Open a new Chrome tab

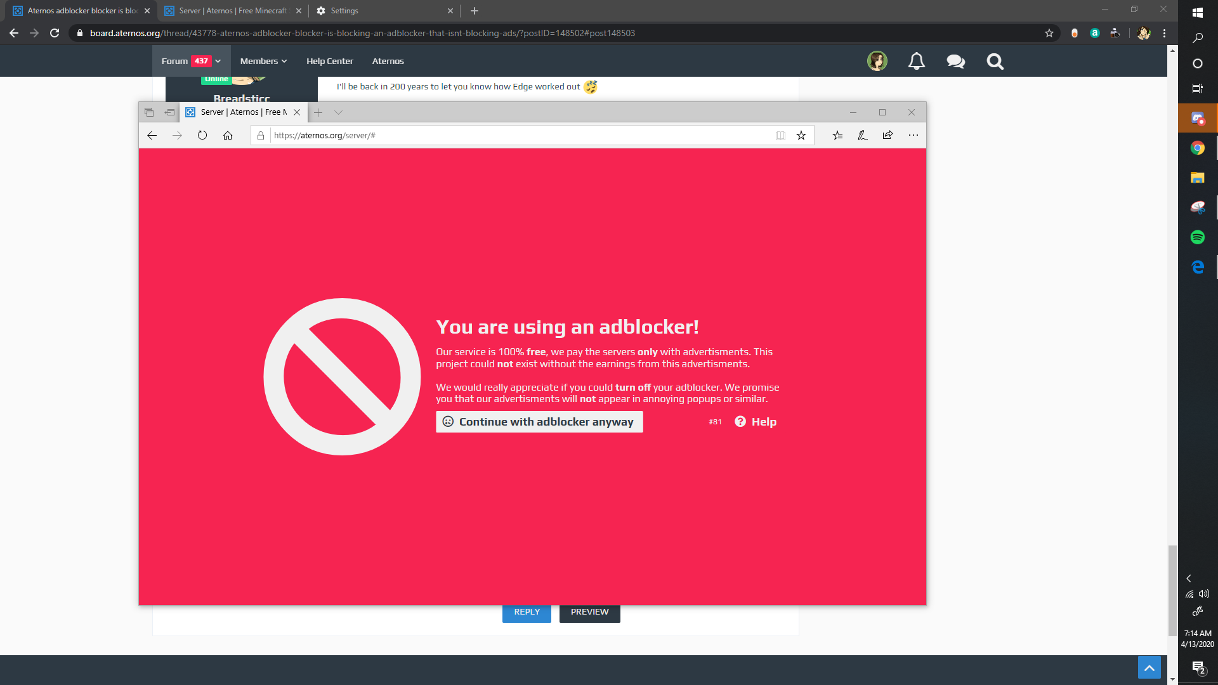pos(475,11)
